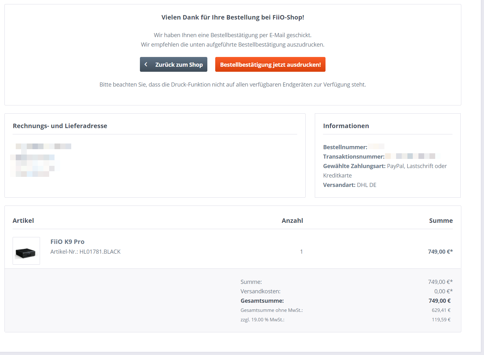The height and width of the screenshot is (355, 484).
Task: Click the left chevron arrow icon
Action: tap(146, 65)
